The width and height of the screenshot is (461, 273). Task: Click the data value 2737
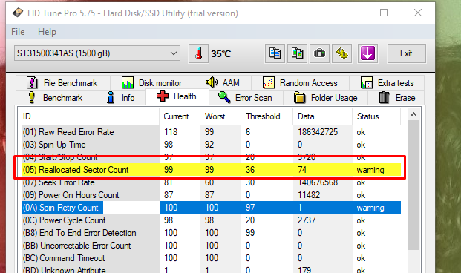click(x=307, y=220)
